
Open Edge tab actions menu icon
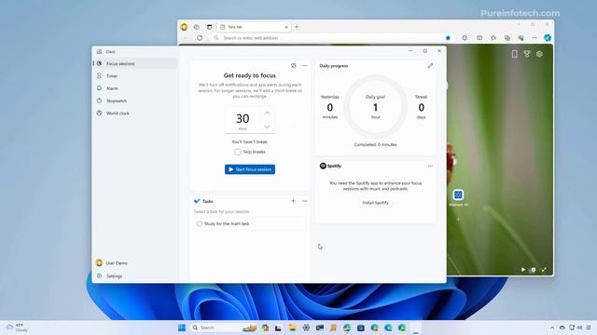[x=209, y=27]
